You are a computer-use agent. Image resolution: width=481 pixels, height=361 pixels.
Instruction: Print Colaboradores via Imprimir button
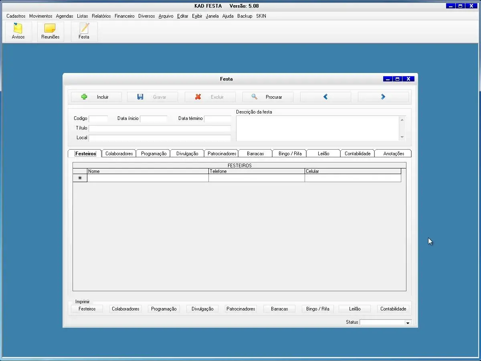click(x=125, y=309)
